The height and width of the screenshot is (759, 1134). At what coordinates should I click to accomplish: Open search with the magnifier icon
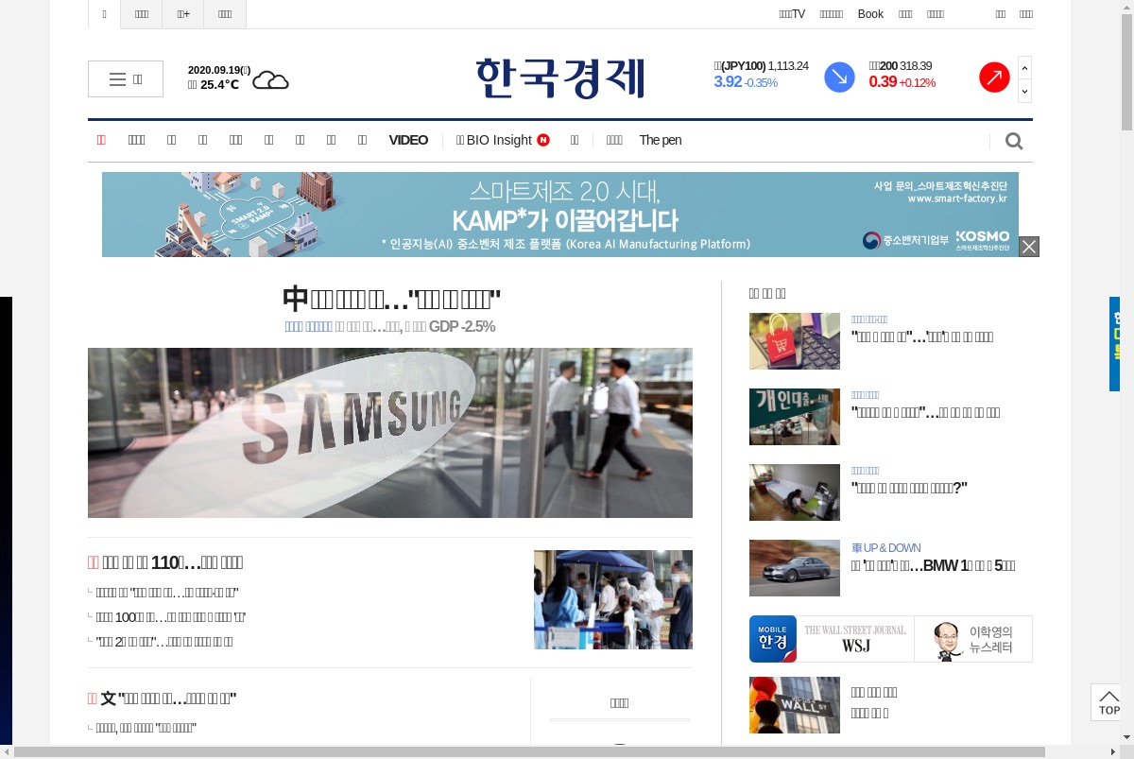point(1014,141)
